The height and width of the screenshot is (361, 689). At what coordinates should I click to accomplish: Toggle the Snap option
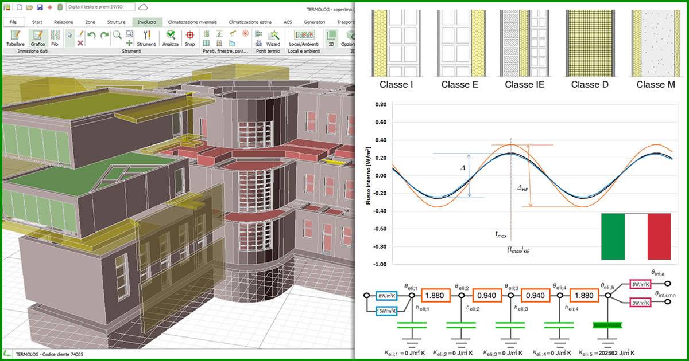click(x=189, y=38)
